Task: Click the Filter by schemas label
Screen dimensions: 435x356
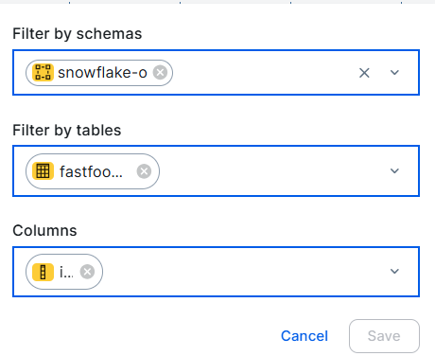Action: pos(78,34)
